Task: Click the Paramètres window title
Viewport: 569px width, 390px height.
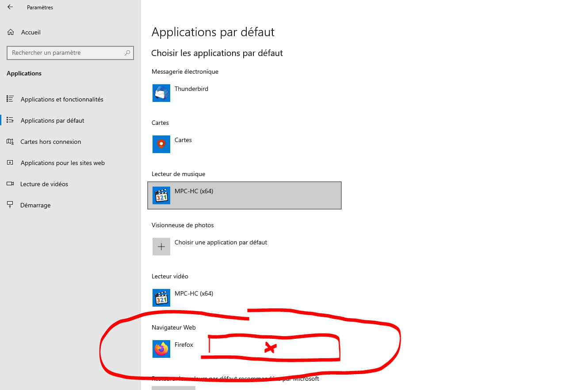Action: click(x=40, y=7)
